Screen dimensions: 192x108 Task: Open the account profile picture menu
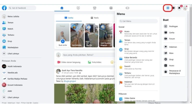click(x=185, y=8)
